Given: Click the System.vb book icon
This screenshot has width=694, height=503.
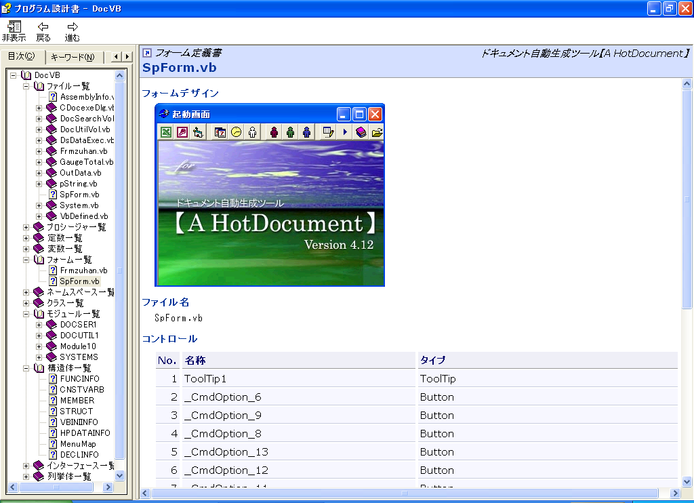Looking at the screenshot, I should [x=52, y=205].
